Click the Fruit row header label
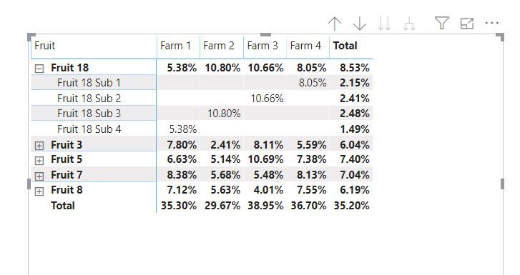 coord(45,46)
